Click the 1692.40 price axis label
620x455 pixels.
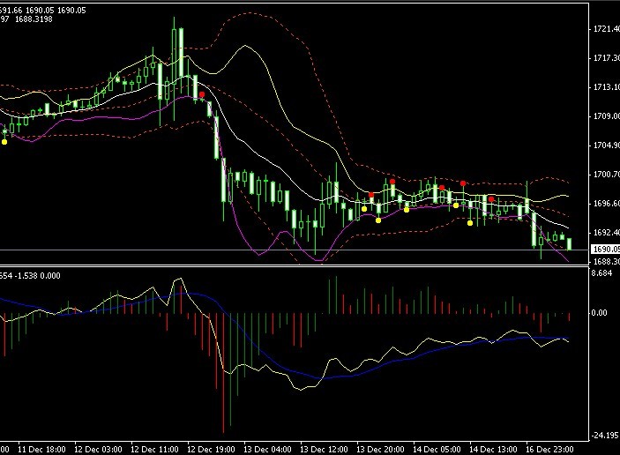pos(607,233)
